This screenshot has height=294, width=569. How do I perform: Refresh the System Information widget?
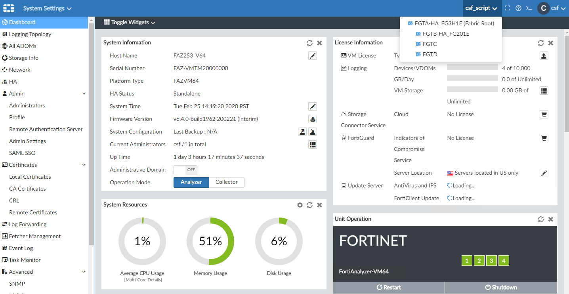tap(309, 43)
